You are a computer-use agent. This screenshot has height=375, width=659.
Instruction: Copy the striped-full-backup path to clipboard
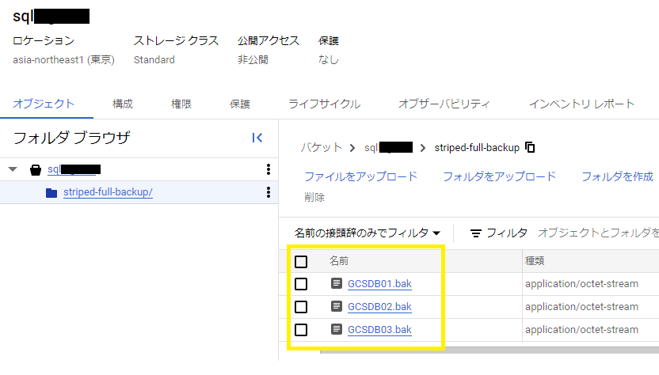tap(530, 147)
